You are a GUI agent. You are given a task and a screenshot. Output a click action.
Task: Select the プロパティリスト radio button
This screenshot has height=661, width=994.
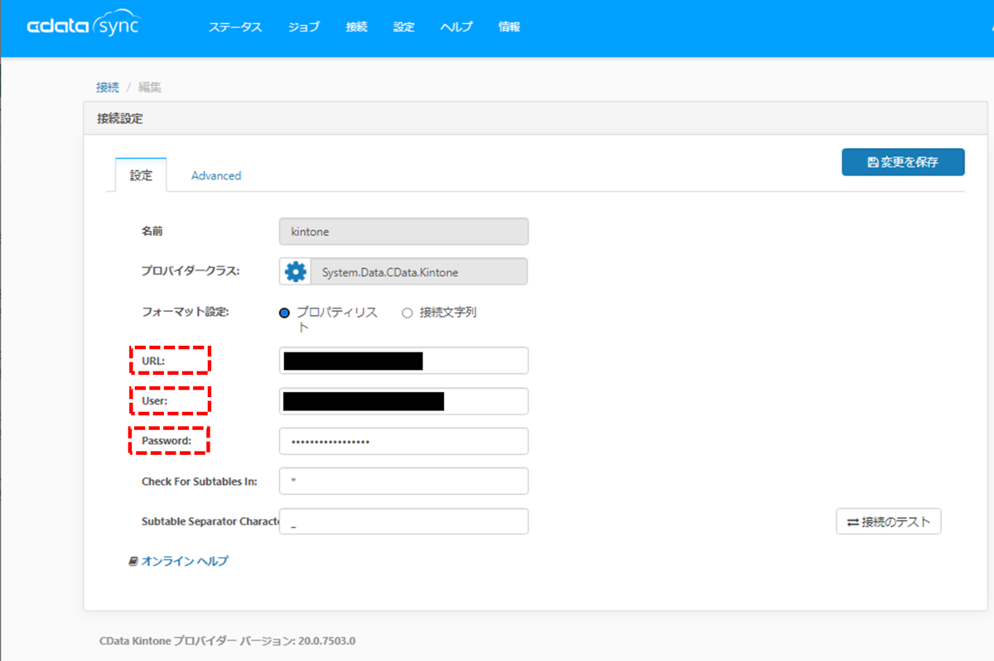click(x=284, y=313)
